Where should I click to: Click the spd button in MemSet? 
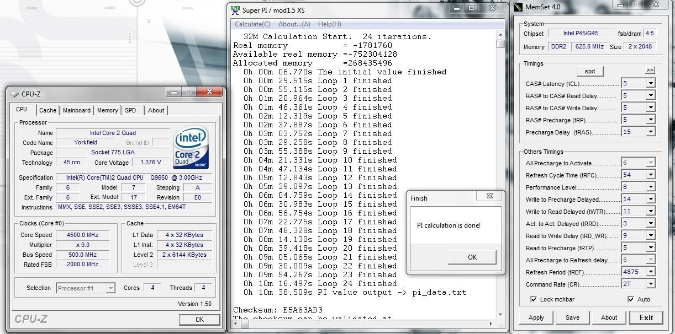coord(590,71)
